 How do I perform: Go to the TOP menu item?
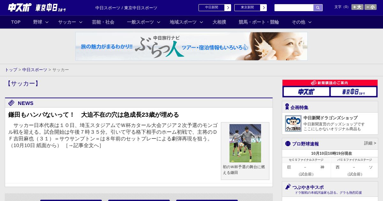click(x=16, y=22)
